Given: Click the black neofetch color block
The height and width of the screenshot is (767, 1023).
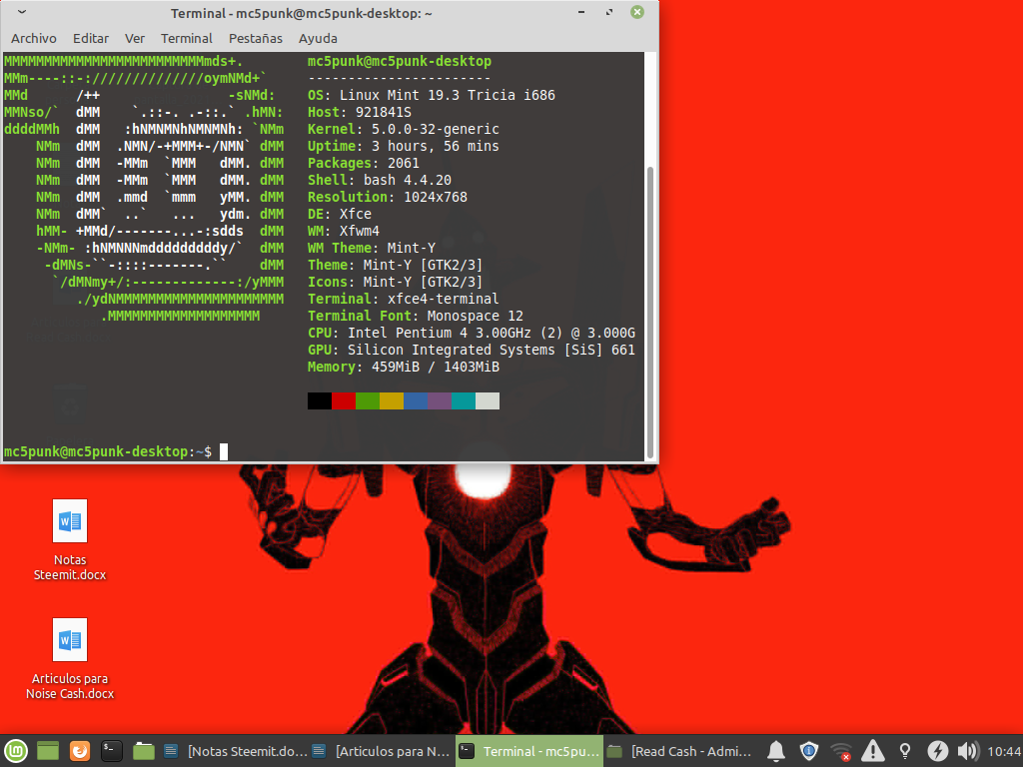Looking at the screenshot, I should pos(320,400).
